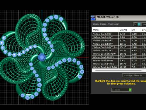Image resolution: width=146 pixels, height=110 pixels.
Task: Click the 9.57 grams value
Action: click(122, 57)
